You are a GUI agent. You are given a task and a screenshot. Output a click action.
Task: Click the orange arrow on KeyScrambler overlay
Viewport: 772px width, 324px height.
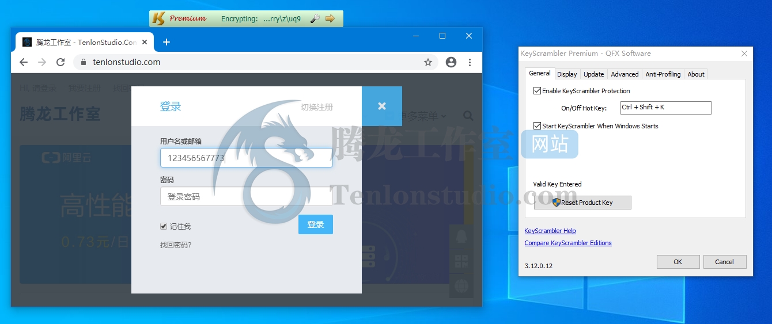[x=330, y=18]
